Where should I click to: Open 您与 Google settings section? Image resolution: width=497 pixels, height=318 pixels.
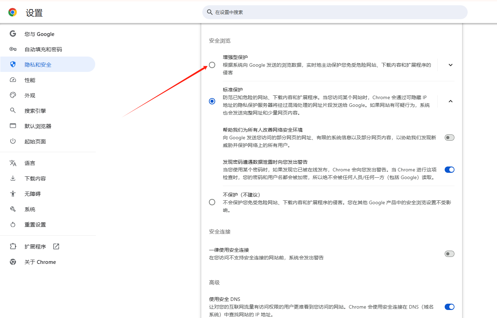pos(48,34)
